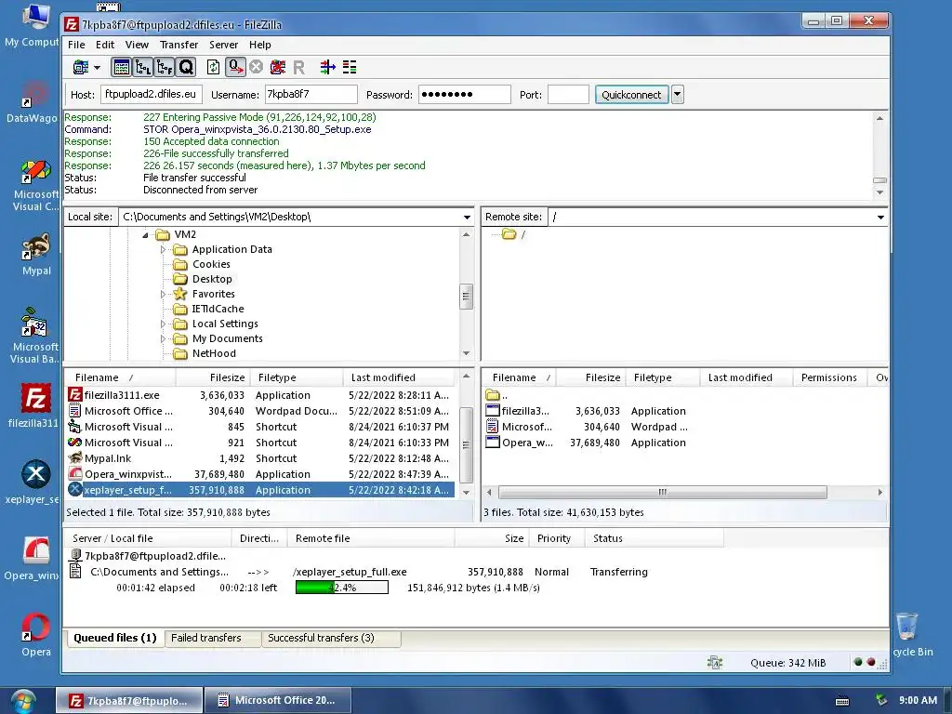
Task: Expand the Favorites folder
Action: tap(163, 295)
